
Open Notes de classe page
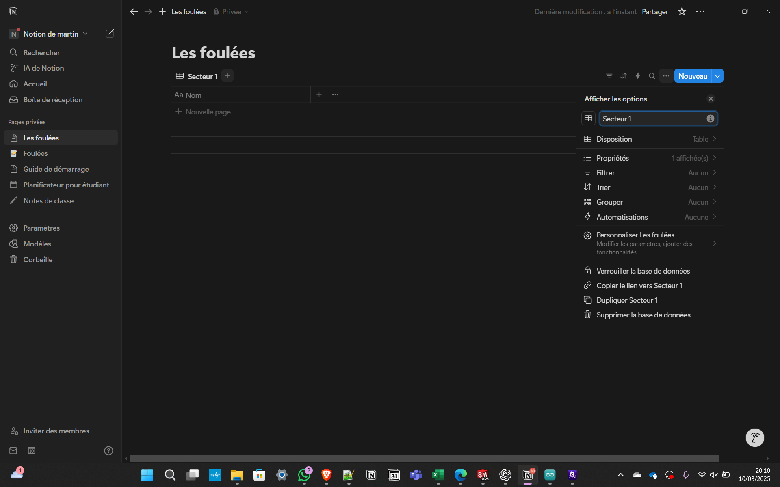[61, 201]
